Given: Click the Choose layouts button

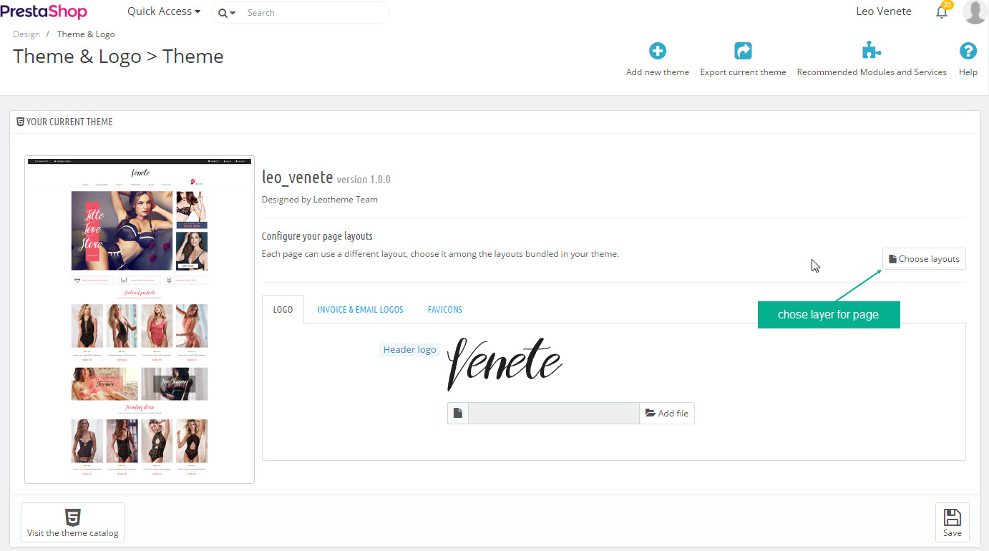Looking at the screenshot, I should (923, 259).
